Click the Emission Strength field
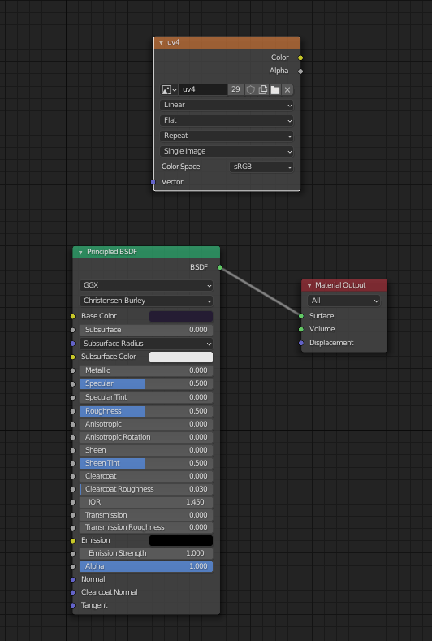This screenshot has height=641, width=432. (x=146, y=553)
